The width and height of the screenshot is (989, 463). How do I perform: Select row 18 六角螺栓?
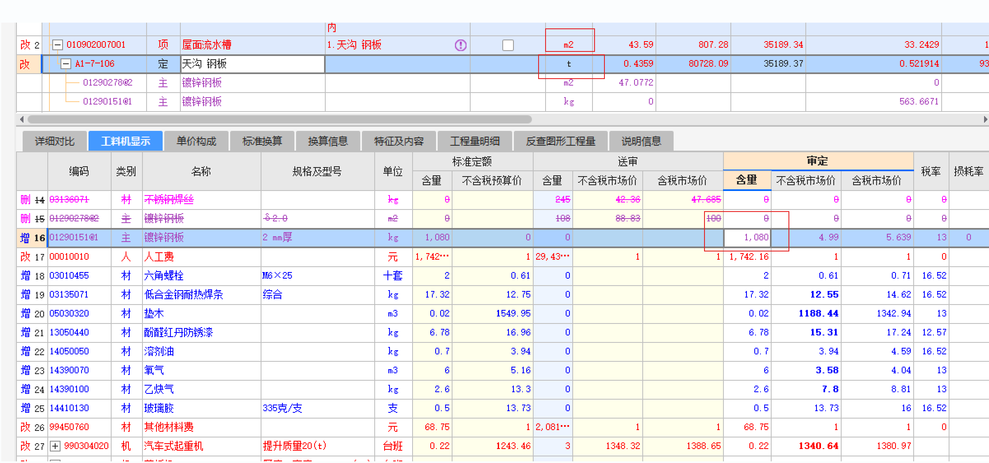(164, 276)
